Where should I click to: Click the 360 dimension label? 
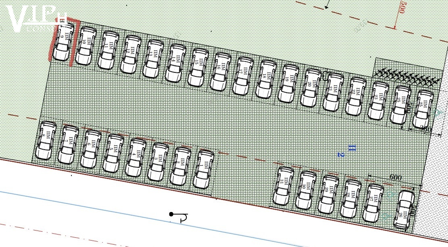(425, 130)
